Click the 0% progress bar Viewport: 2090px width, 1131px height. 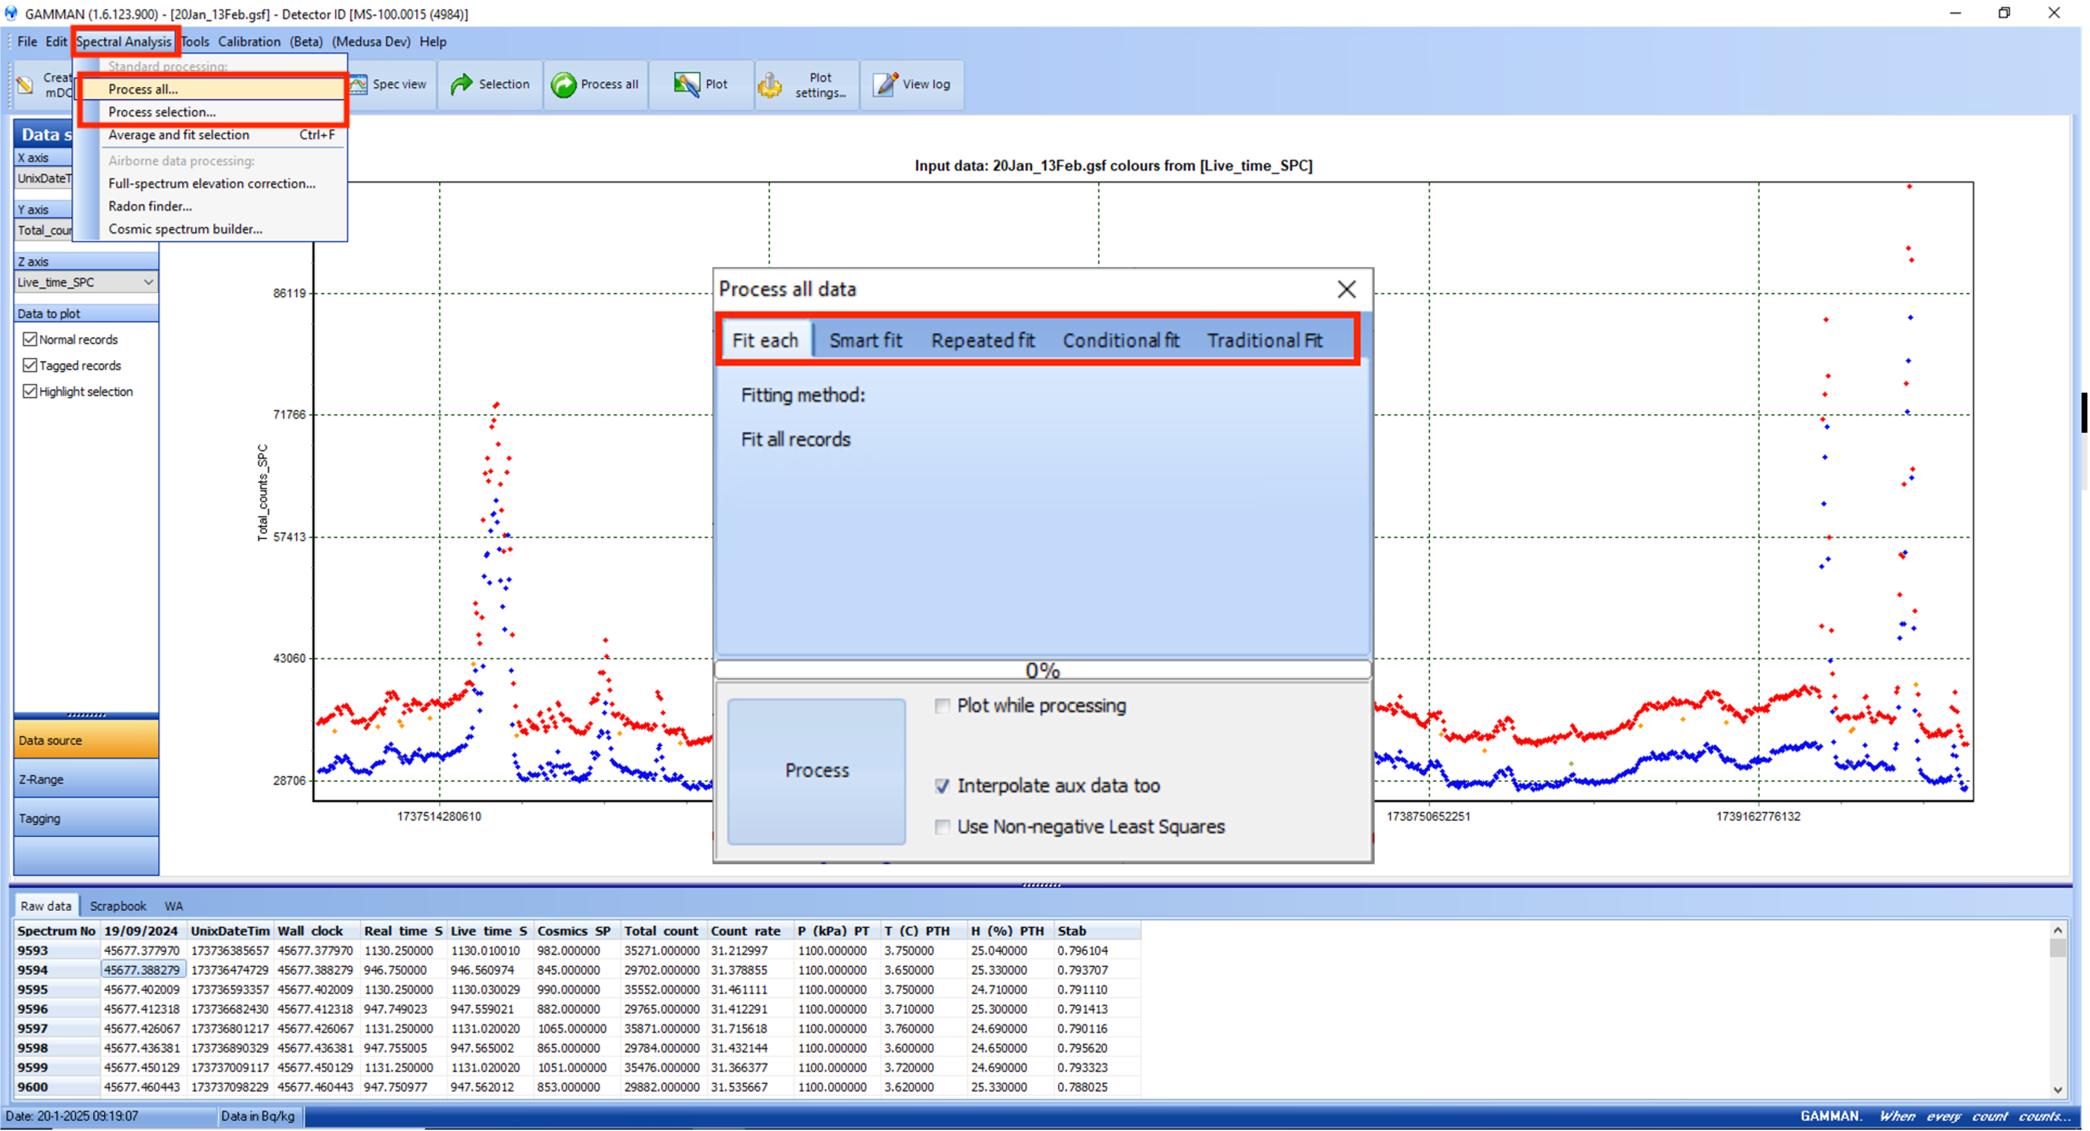(1042, 671)
